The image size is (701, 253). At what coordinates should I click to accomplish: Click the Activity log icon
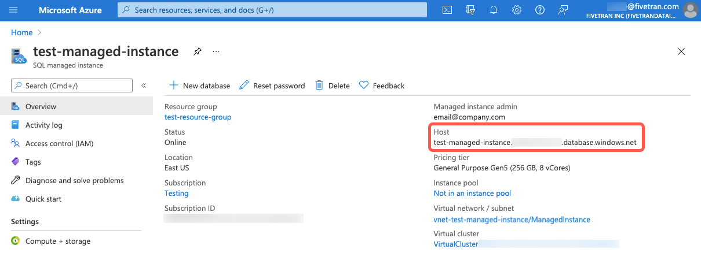click(16, 125)
